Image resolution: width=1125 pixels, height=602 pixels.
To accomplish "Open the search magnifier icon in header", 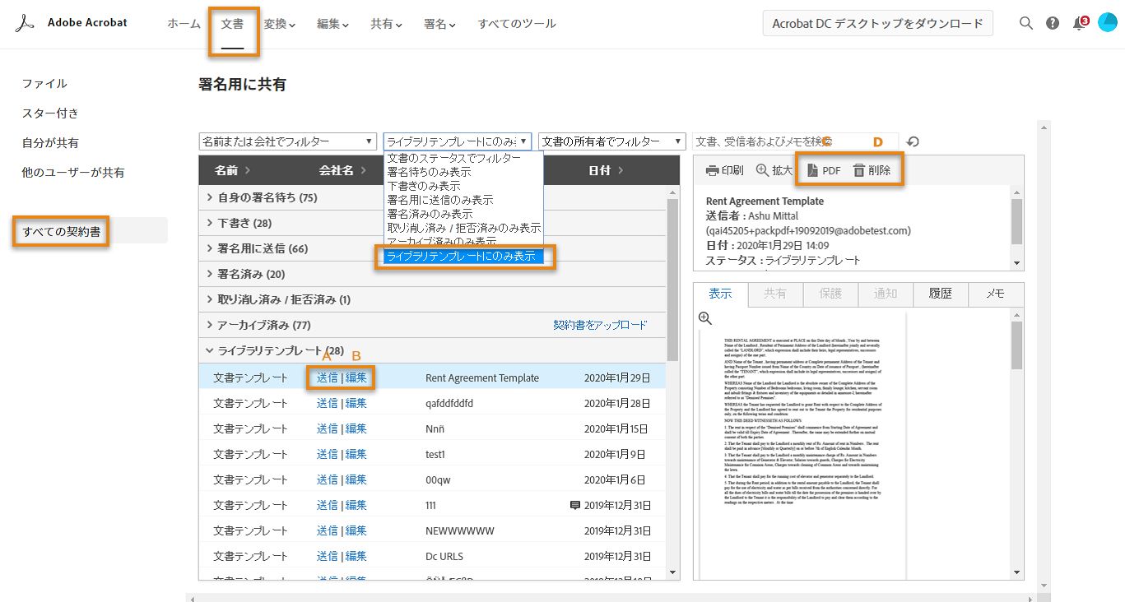I will click(1025, 23).
